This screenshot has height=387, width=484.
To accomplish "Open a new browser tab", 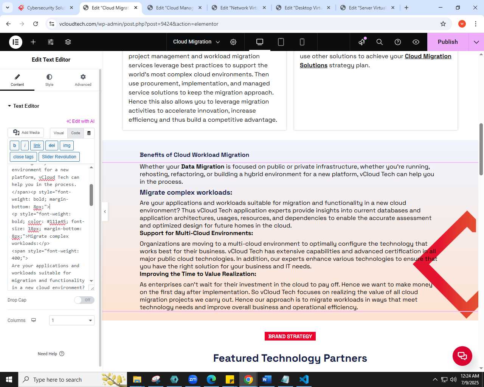I will click(x=406, y=8).
